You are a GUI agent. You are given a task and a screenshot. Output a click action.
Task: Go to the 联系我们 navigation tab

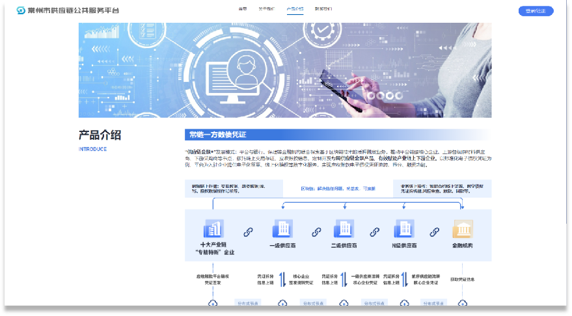click(x=323, y=10)
